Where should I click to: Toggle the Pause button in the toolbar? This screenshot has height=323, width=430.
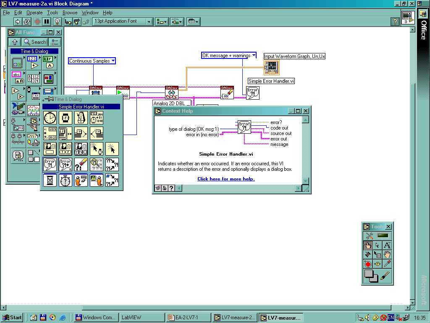point(47,21)
